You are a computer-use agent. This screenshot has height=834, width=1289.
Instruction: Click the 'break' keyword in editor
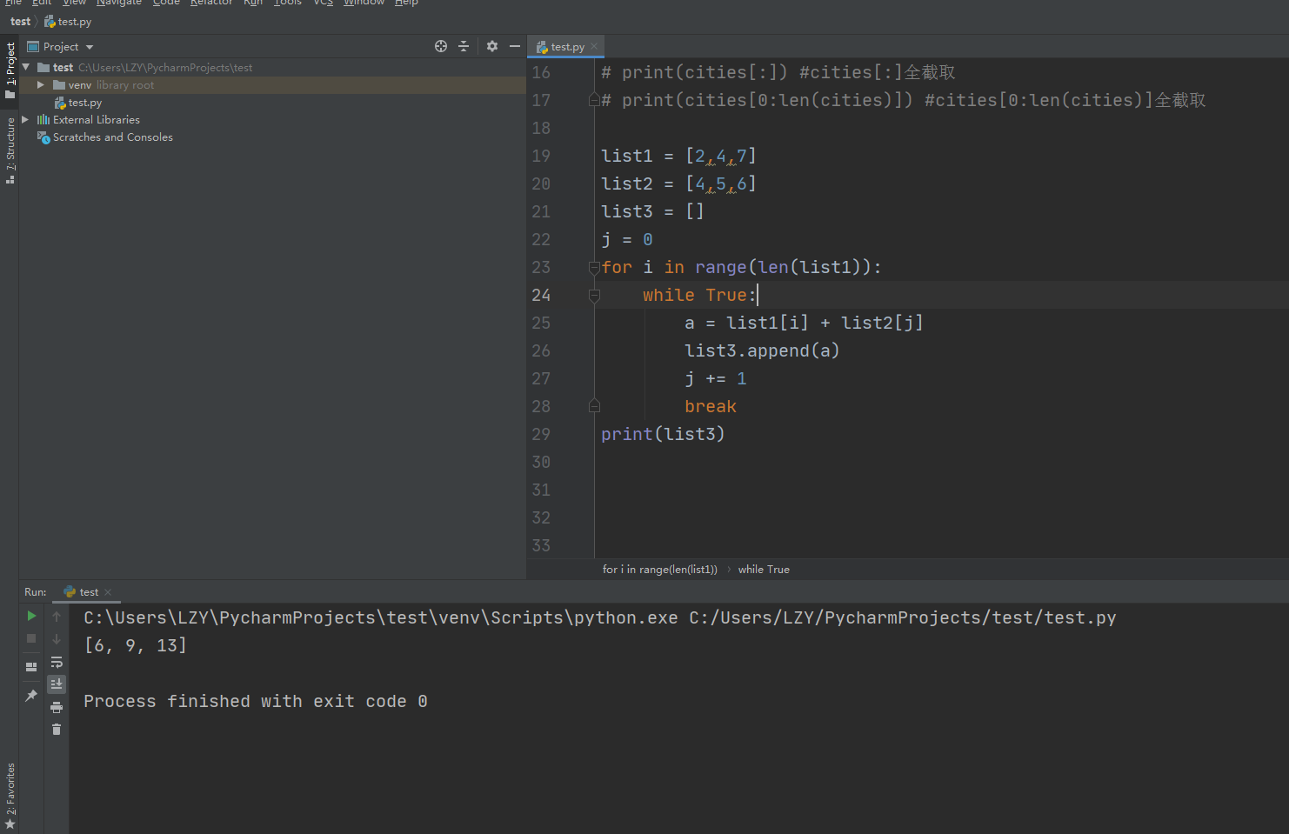point(711,406)
